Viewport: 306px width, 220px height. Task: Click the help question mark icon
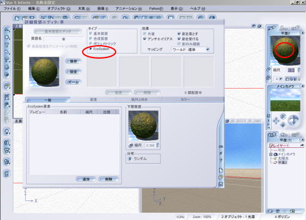point(221,160)
